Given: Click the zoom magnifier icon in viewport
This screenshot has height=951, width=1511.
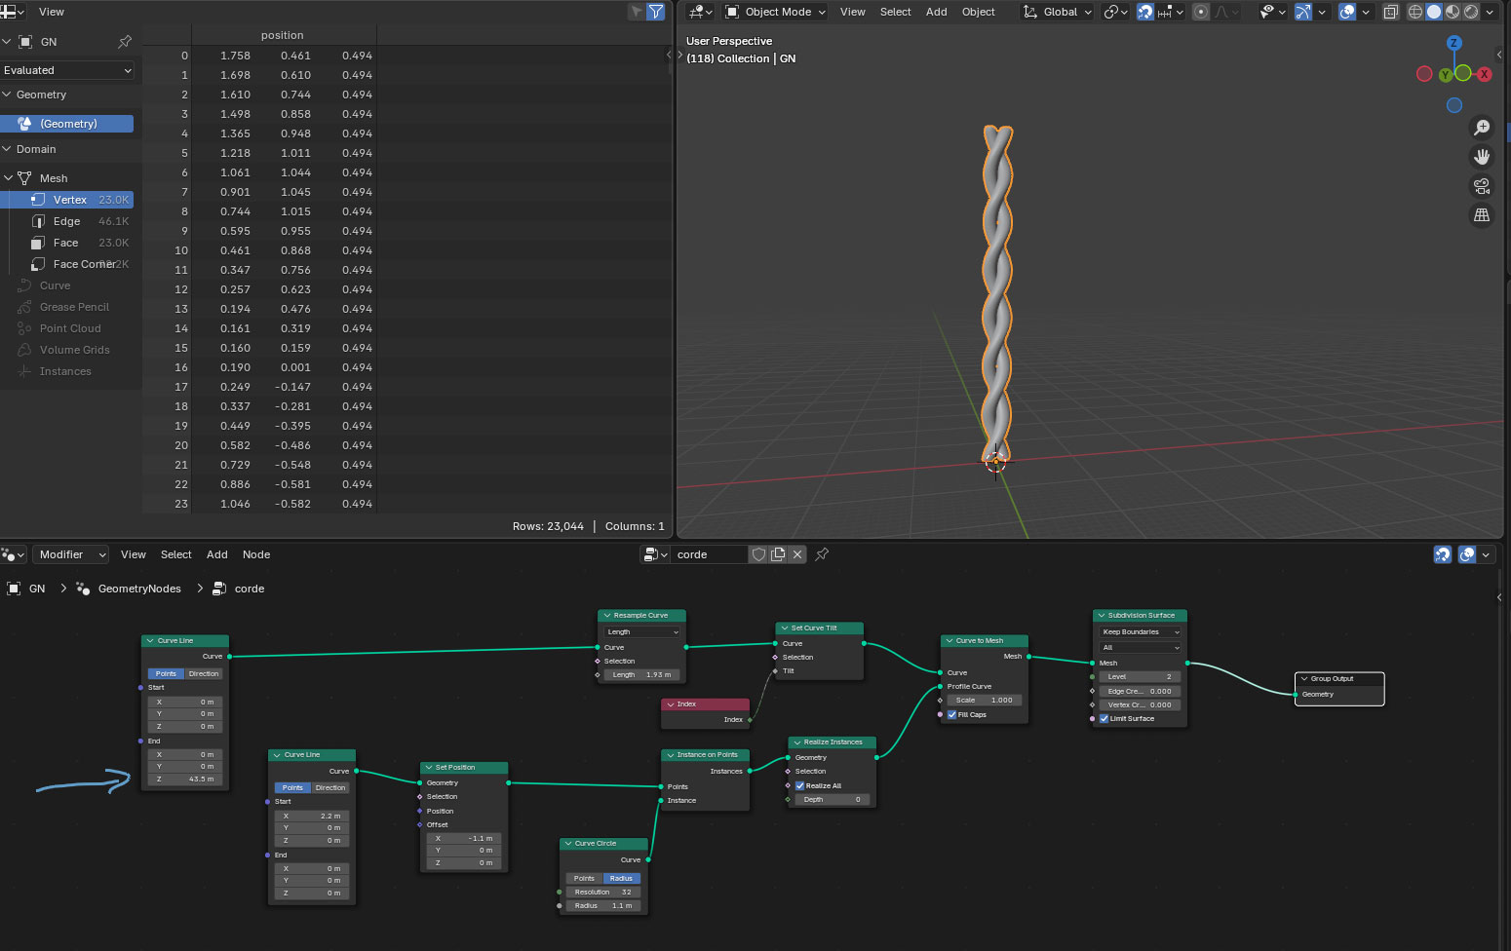Looking at the screenshot, I should point(1482,128).
